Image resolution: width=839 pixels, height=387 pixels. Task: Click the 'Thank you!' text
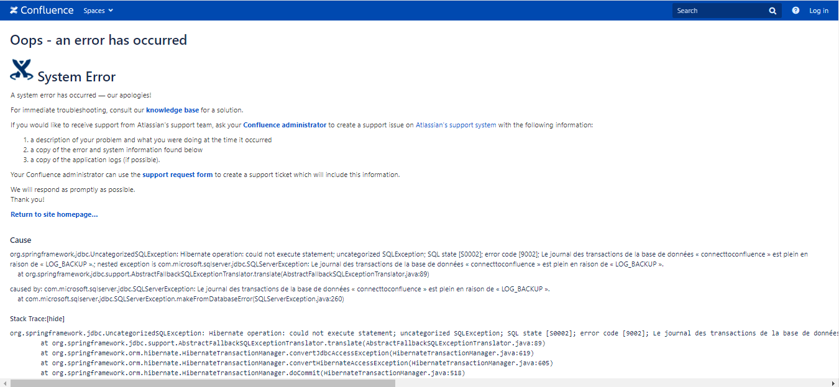27,199
